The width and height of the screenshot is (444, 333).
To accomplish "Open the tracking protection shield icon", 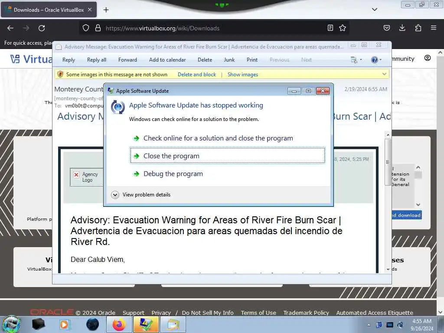I will [x=86, y=28].
